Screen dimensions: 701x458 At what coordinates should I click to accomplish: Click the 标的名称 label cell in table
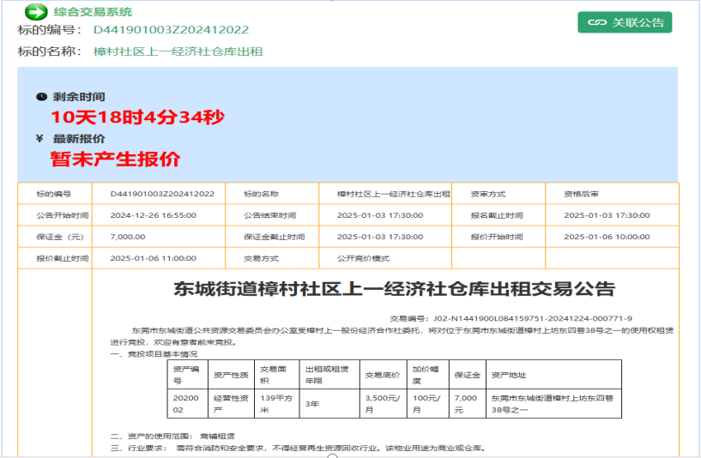272,194
